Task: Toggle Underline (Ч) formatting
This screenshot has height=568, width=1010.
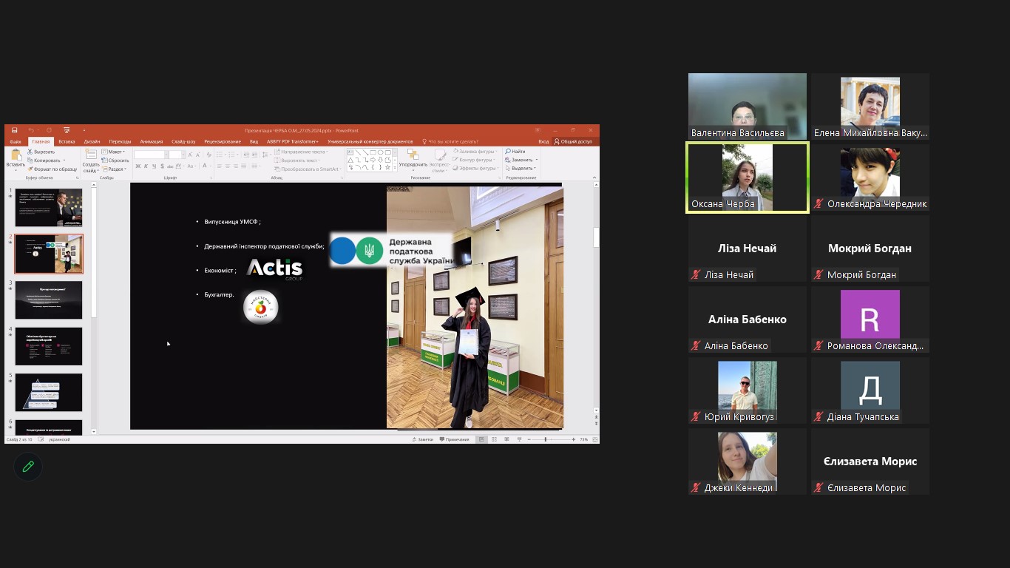Action: click(154, 166)
